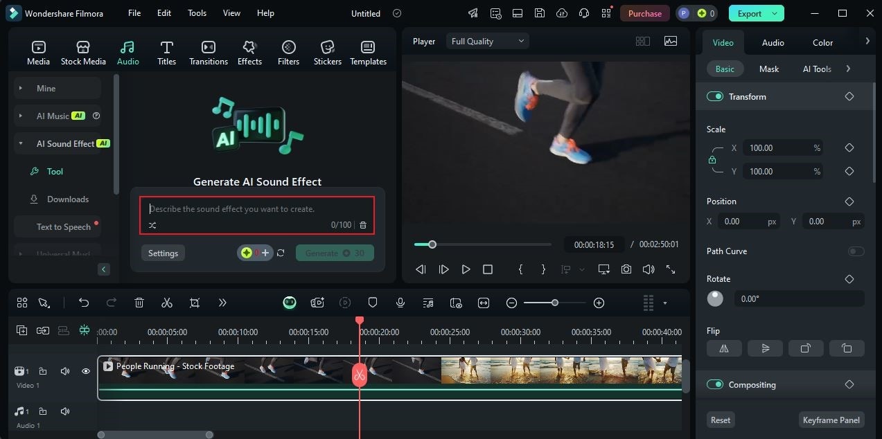
Task: Open sound effect Settings button
Action: coord(164,253)
